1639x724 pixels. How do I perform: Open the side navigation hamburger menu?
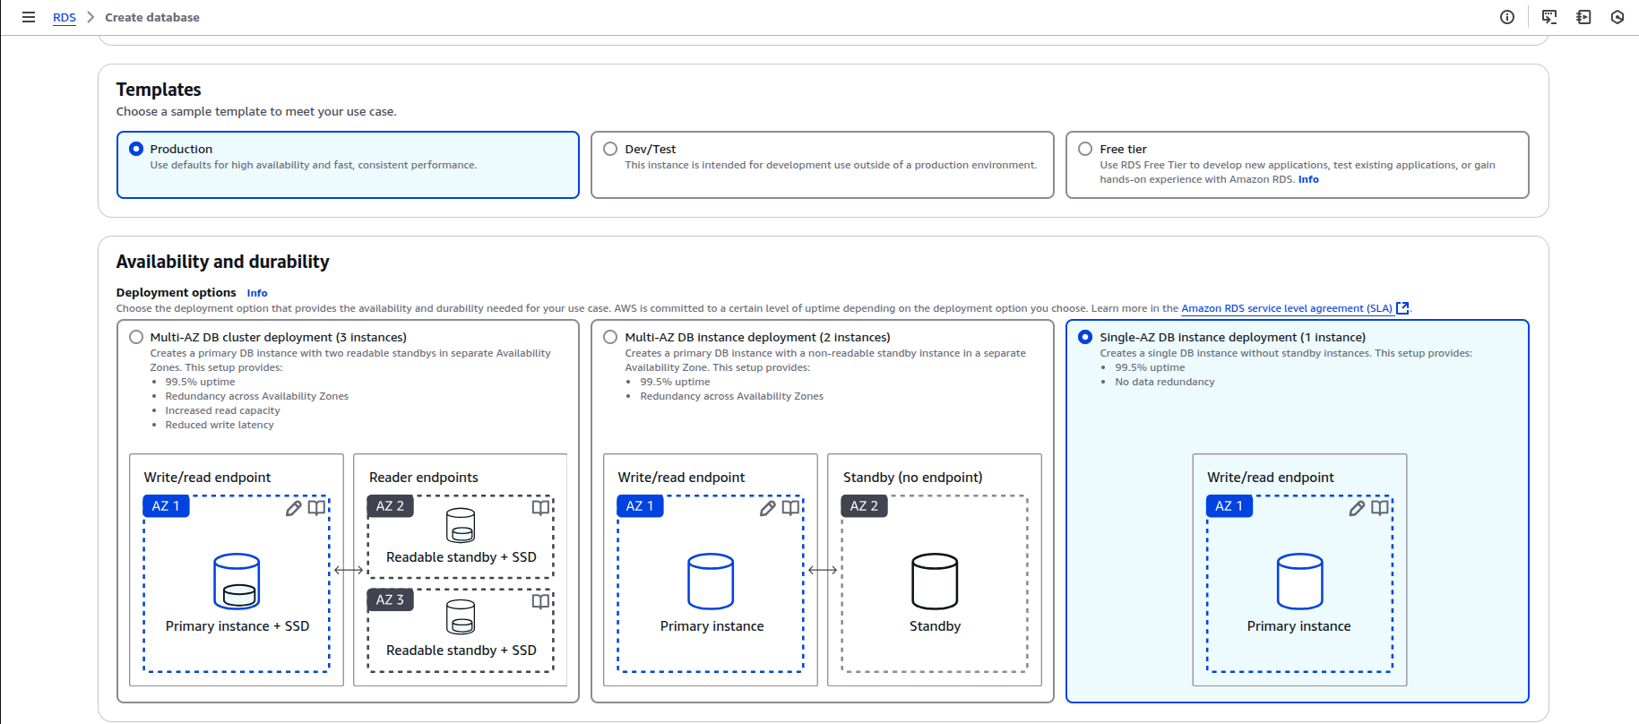pyautogui.click(x=29, y=17)
